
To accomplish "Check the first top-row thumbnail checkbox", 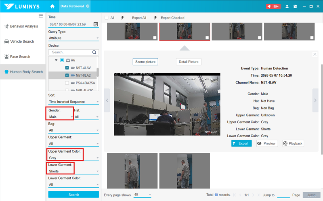I will (155, 38).
